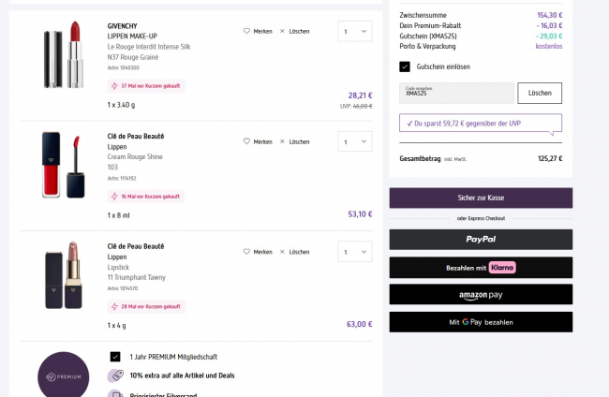This screenshot has width=609, height=397.
Task: Click Mit G Pay bezahlen button
Action: (x=481, y=322)
